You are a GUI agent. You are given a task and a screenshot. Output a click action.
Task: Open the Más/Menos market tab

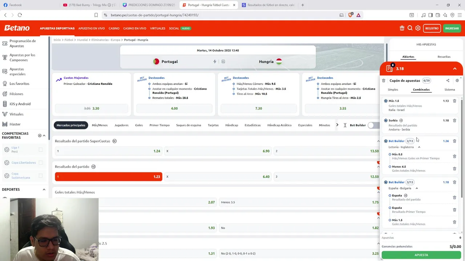coord(100,125)
